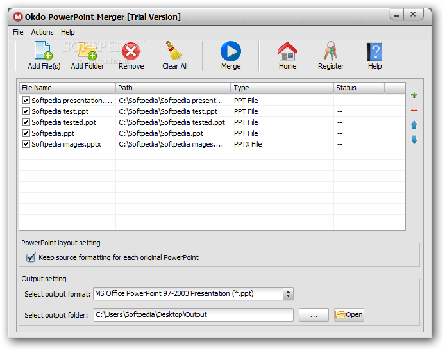Uncheck the Softpedia images.pptx checkbox
The image size is (445, 351).
pos(26,143)
